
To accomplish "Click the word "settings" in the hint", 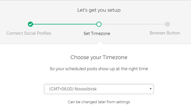I will pyautogui.click(x=123, y=102).
